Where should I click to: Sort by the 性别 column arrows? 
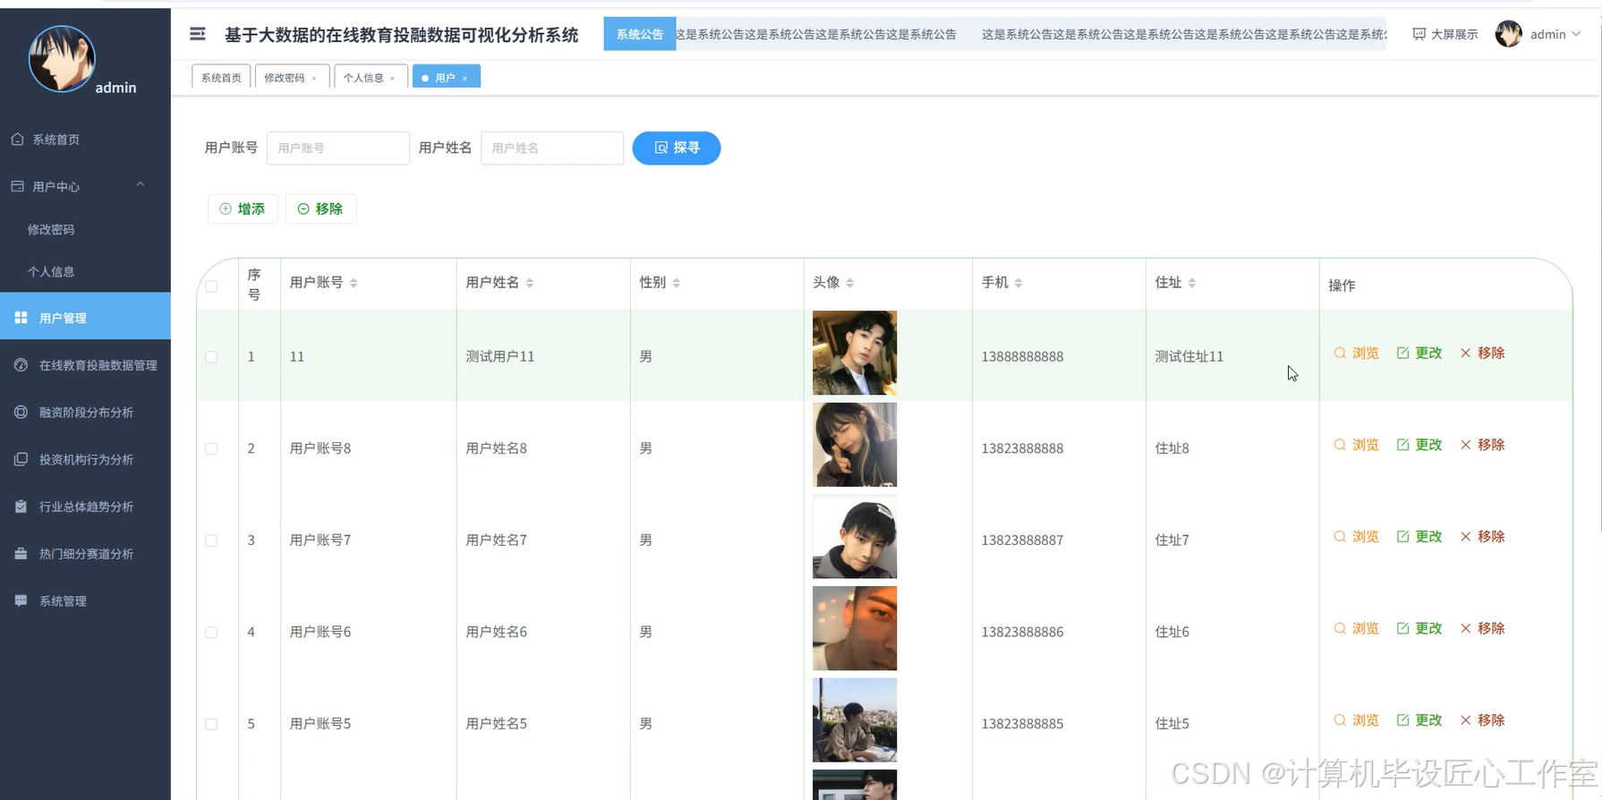pos(677,283)
